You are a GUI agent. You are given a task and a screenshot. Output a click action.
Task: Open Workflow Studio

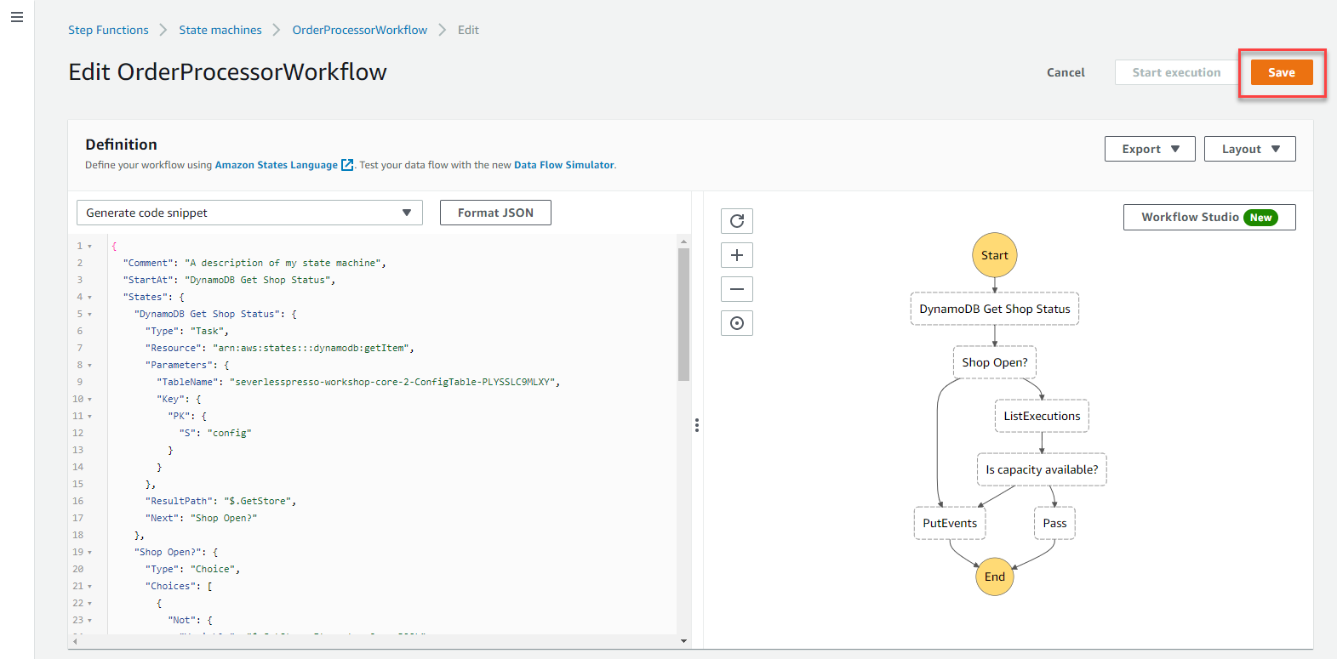1209,217
